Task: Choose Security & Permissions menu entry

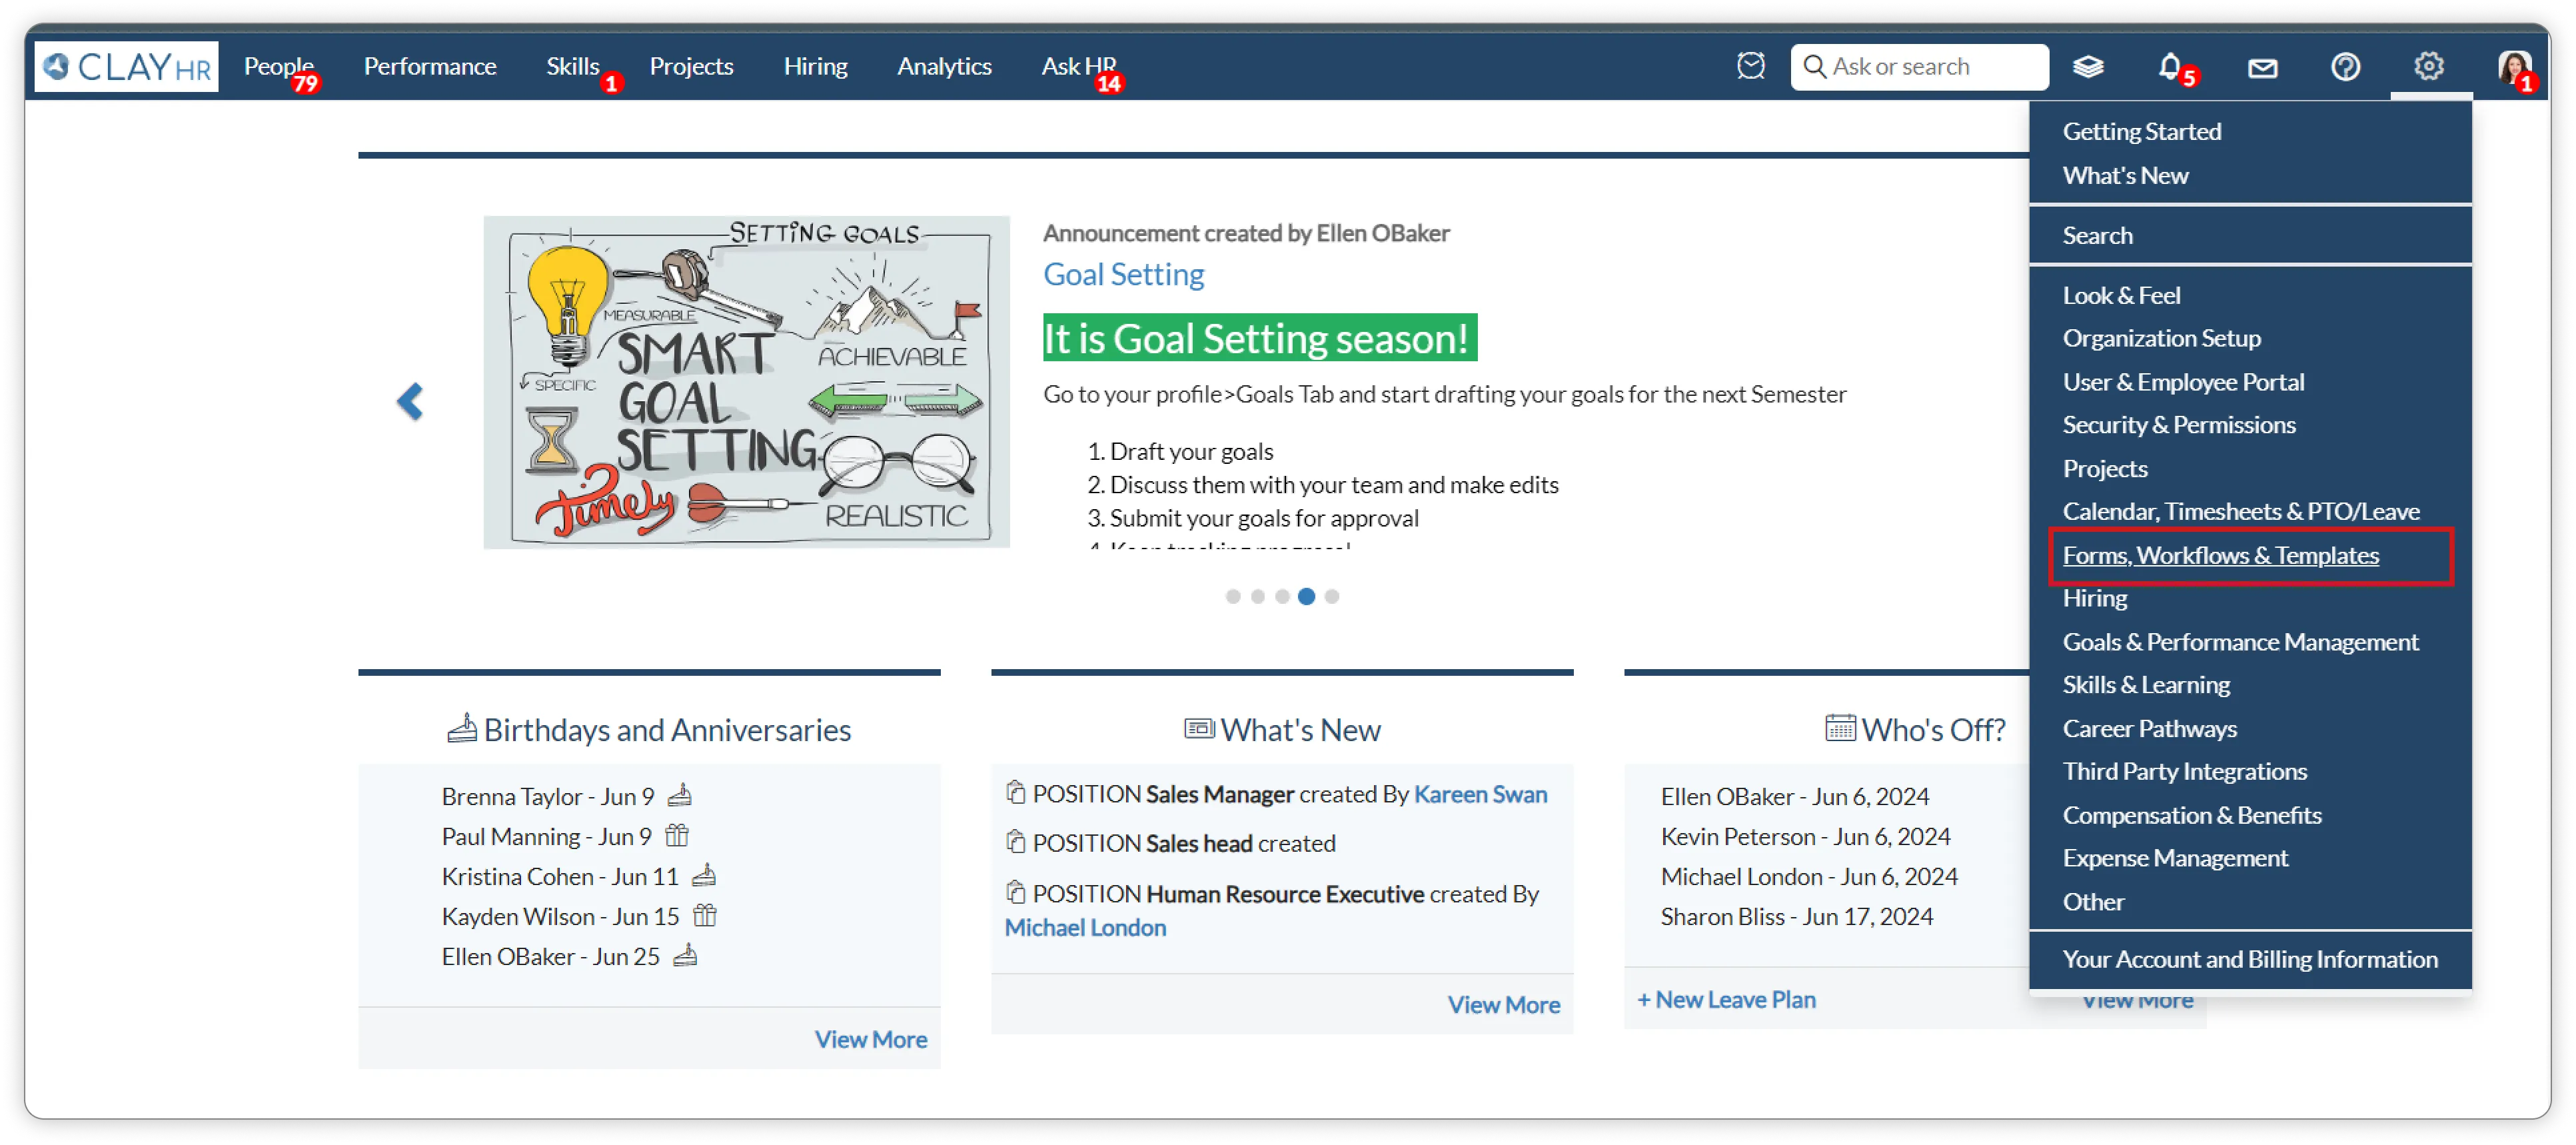Action: pos(2178,425)
